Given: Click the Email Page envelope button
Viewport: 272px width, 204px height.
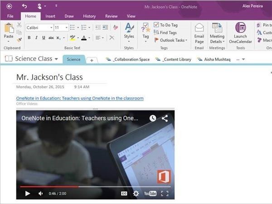Looking at the screenshot, I should click(199, 33).
